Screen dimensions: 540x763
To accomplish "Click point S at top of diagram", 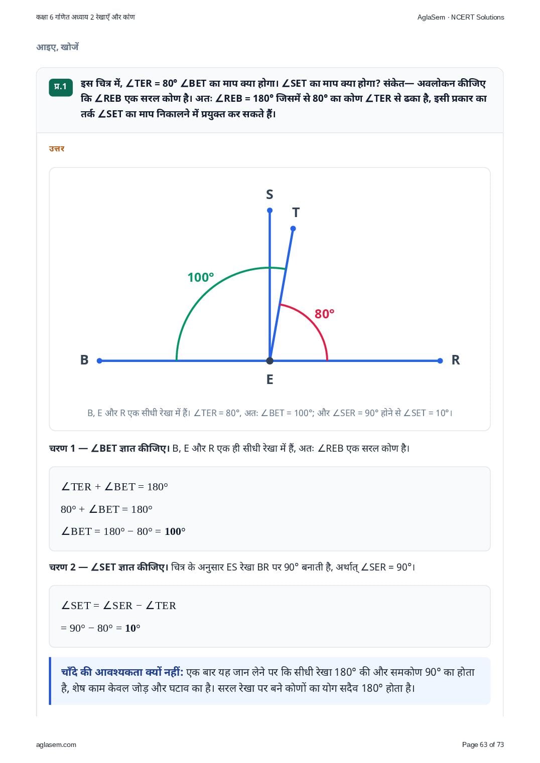I will (269, 211).
